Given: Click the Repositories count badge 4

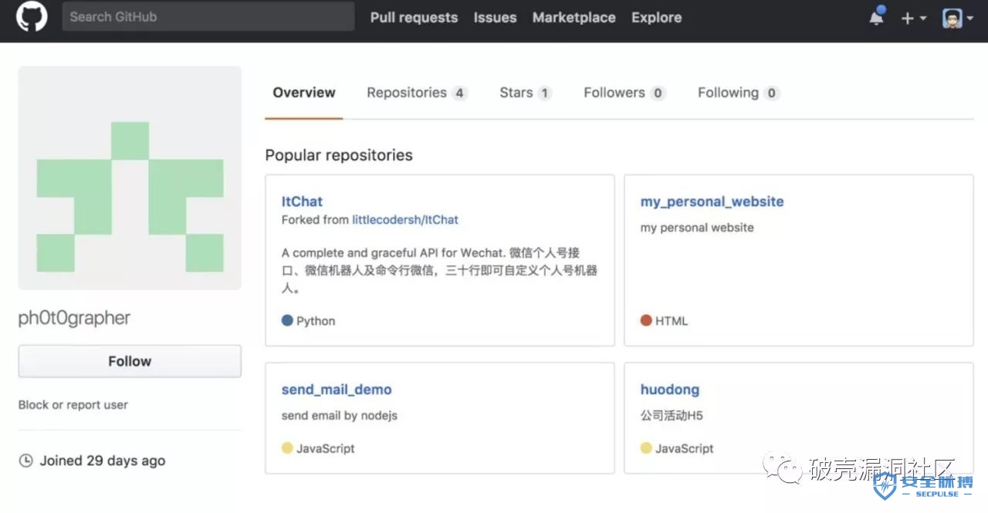Looking at the screenshot, I should tap(459, 93).
